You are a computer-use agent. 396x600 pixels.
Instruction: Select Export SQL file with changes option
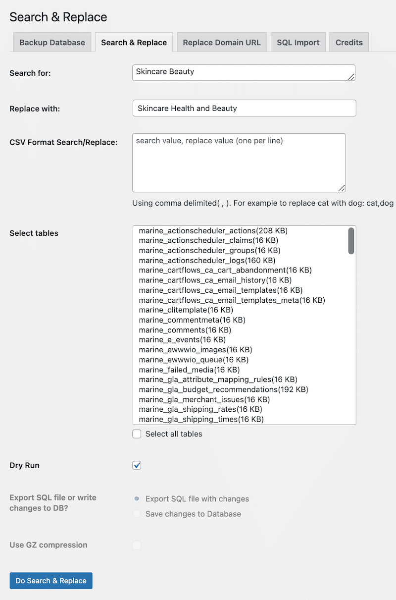(137, 499)
